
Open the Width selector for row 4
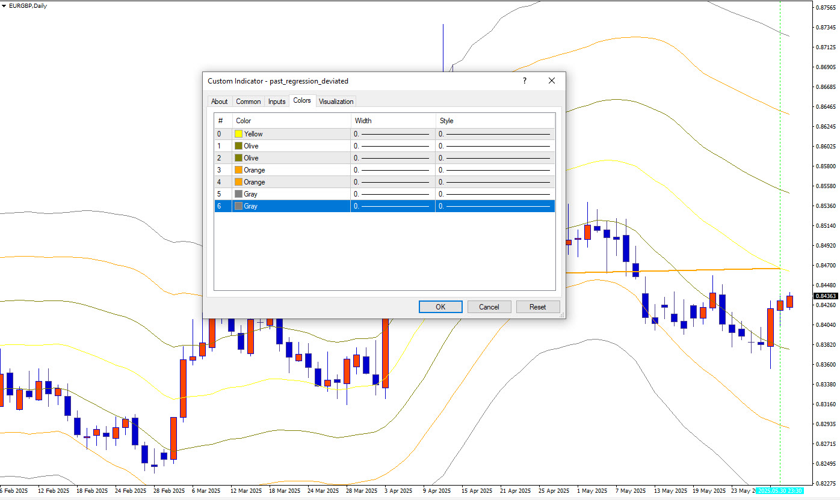coord(392,182)
